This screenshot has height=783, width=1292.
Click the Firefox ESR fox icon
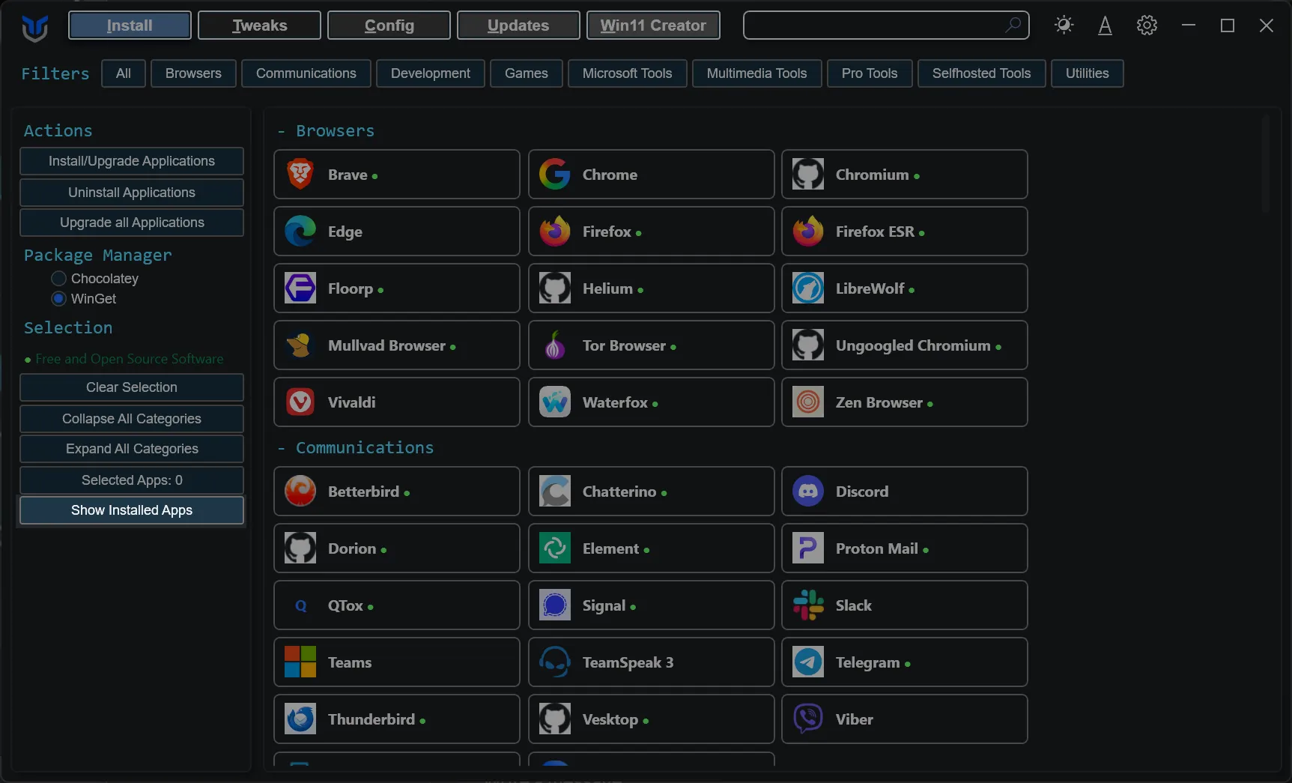808,232
